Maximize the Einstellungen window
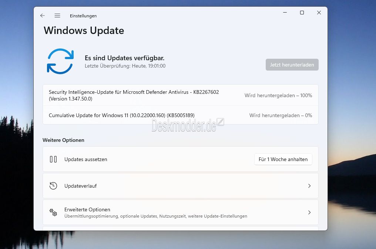 302,13
